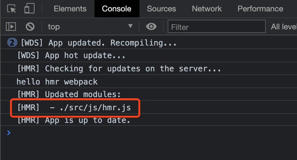Click the eye live expression icon
The image size is (297, 160).
[151, 27]
